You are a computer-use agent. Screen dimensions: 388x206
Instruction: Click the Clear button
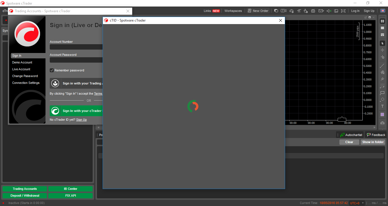coord(349,142)
